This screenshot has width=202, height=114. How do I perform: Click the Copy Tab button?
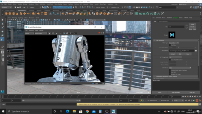pos(192,92)
